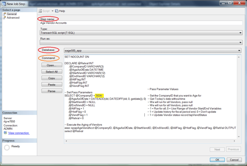Click the Step name text field
The width and height of the screenshot is (247, 166).
tap(140, 23)
